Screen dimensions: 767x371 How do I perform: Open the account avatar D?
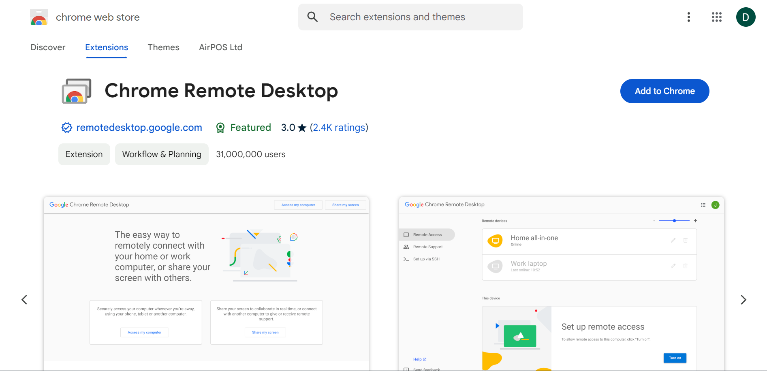point(746,17)
